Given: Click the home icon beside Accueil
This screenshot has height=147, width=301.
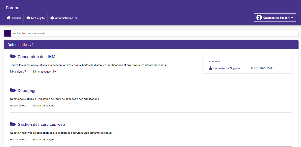Looking at the screenshot, I should pyautogui.click(x=8, y=18).
